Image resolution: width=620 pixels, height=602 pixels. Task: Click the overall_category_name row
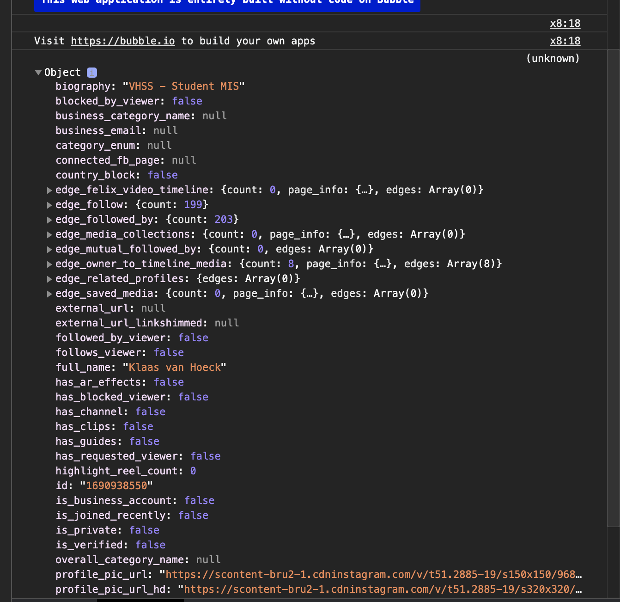[138, 559]
